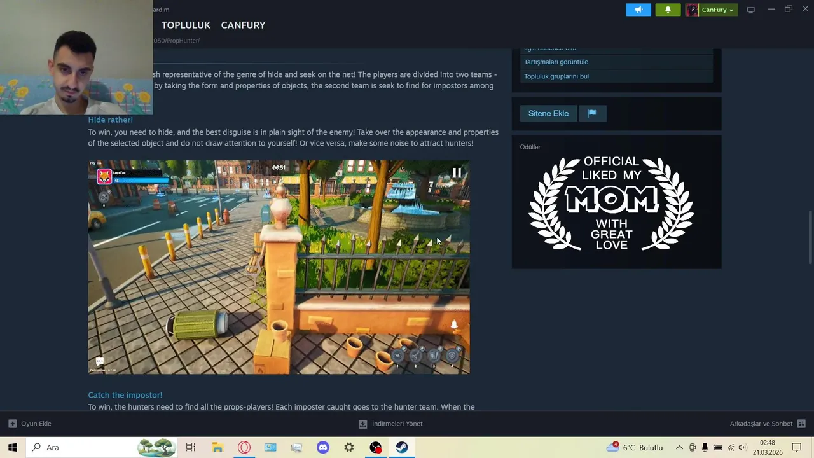Click the taskbar Ara search box
This screenshot has width=814, height=458.
pos(102,447)
